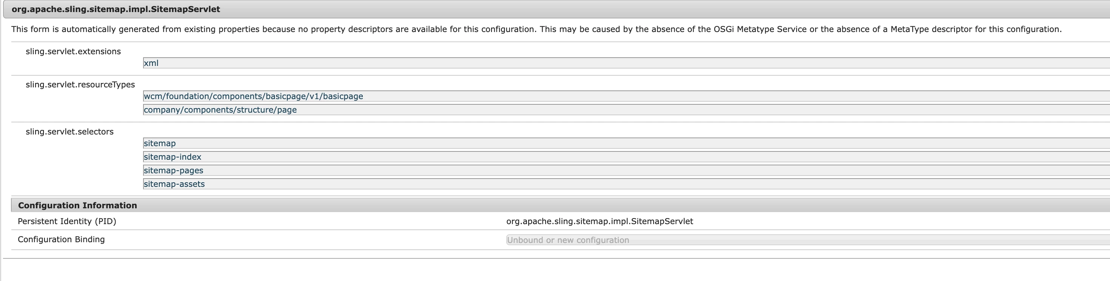Click the sling.servlet.selectors label
This screenshot has width=1110, height=281.
coord(69,132)
